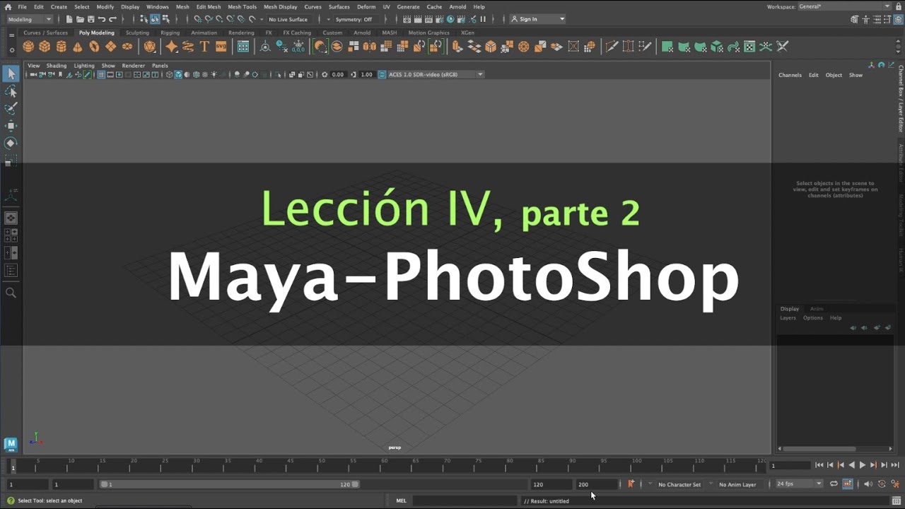Toggle Channel Box panel icon in status line
Image resolution: width=905 pixels, height=509 pixels.
[899, 19]
